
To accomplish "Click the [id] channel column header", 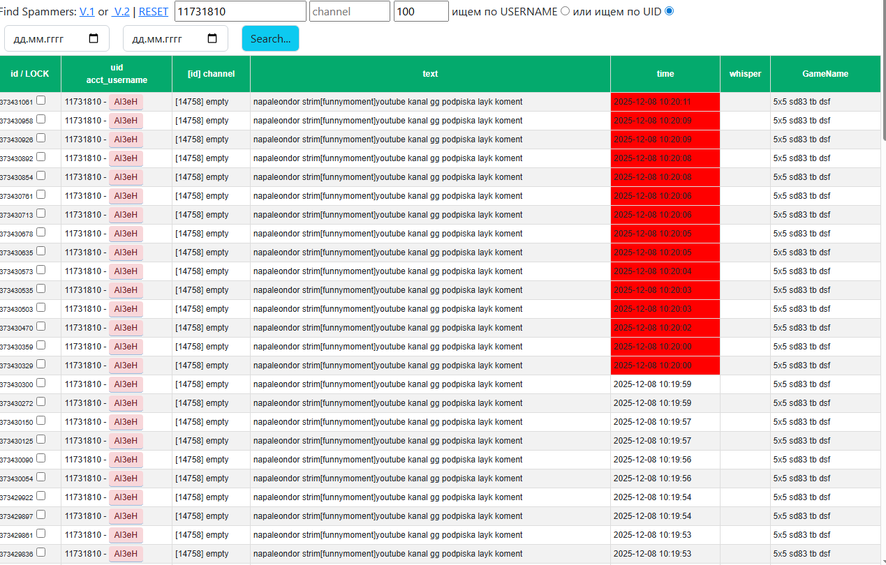I will 212,73.
